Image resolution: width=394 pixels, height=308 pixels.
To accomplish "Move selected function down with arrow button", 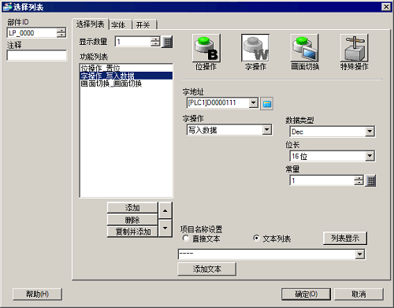I will [x=165, y=228].
